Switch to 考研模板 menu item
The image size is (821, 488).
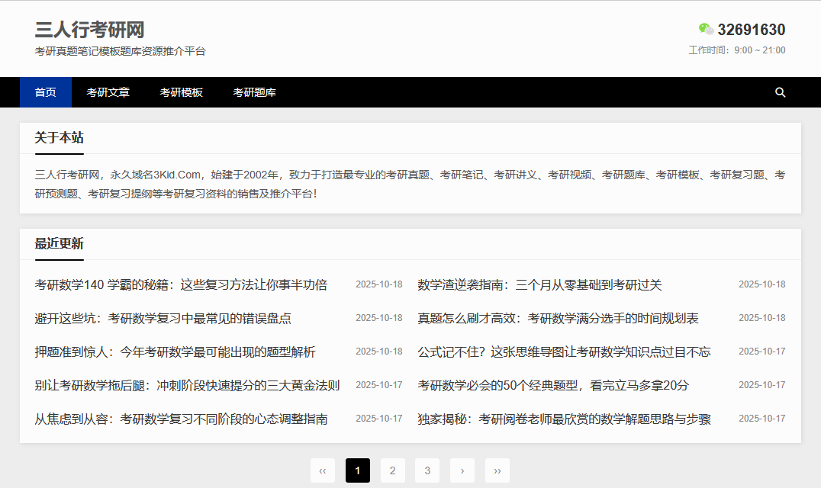181,92
